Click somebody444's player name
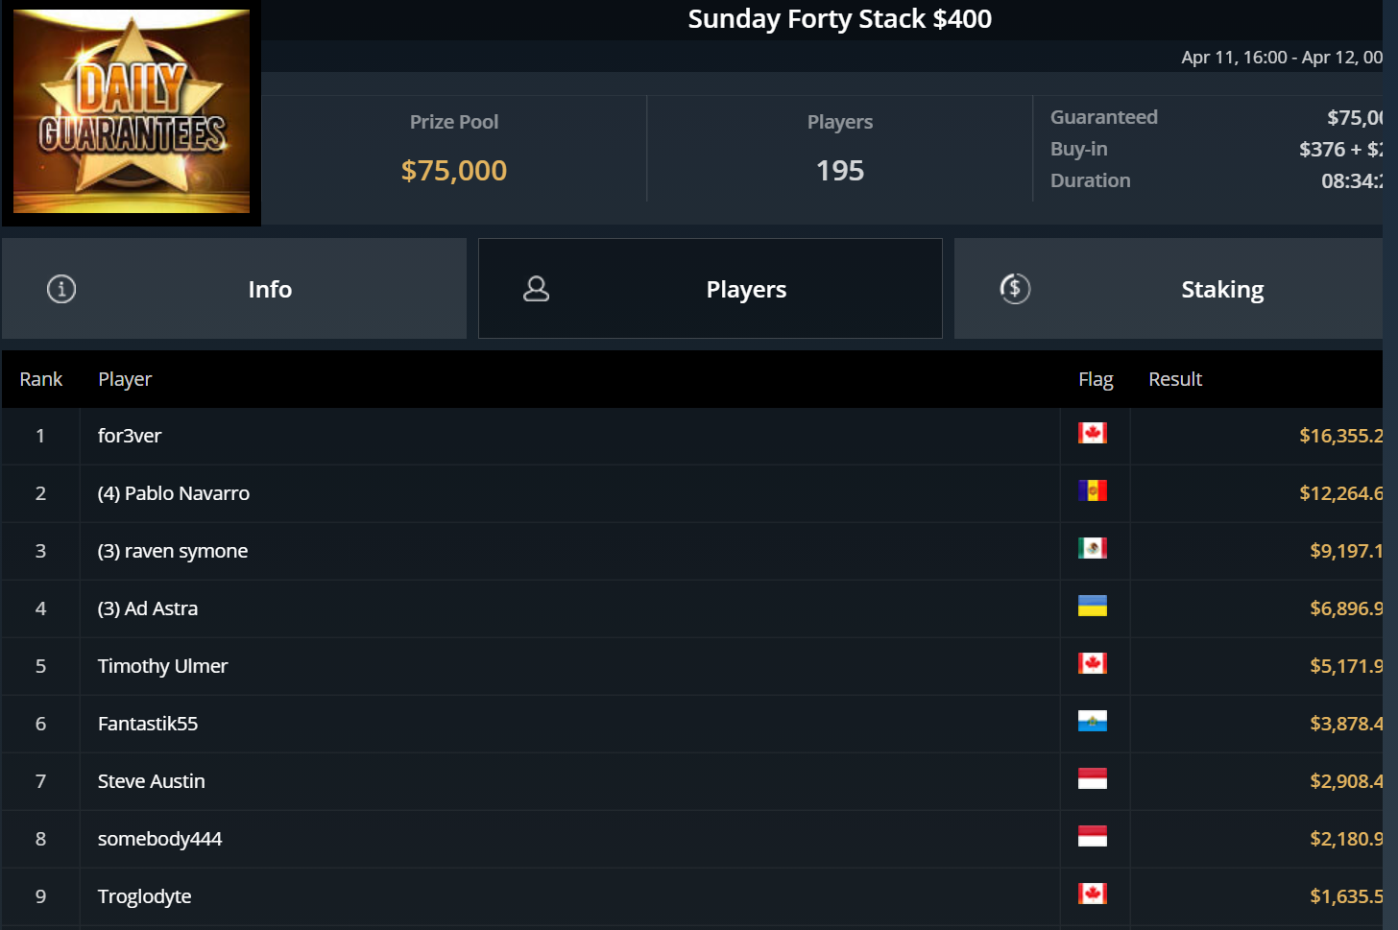Image resolution: width=1398 pixels, height=930 pixels. pyautogui.click(x=160, y=839)
